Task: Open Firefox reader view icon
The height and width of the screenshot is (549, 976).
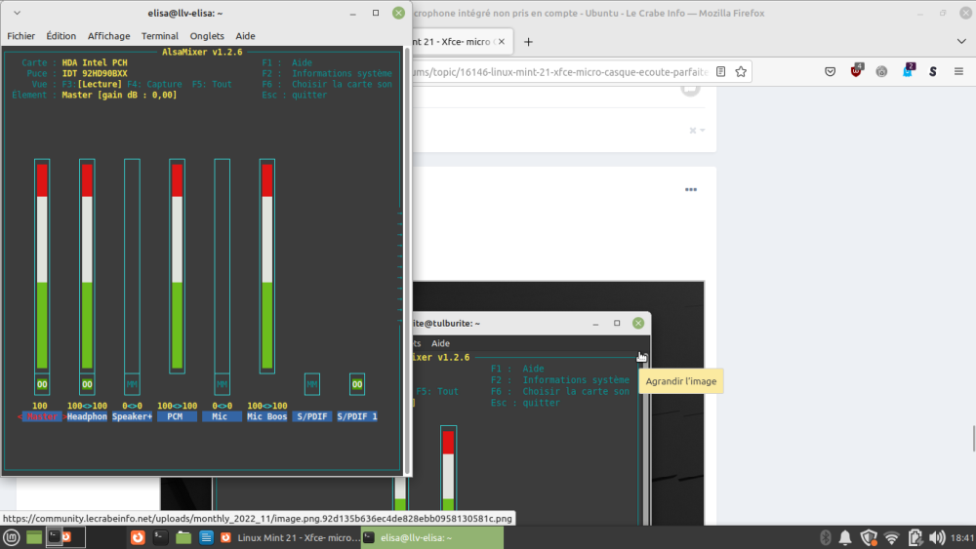Action: click(x=720, y=71)
